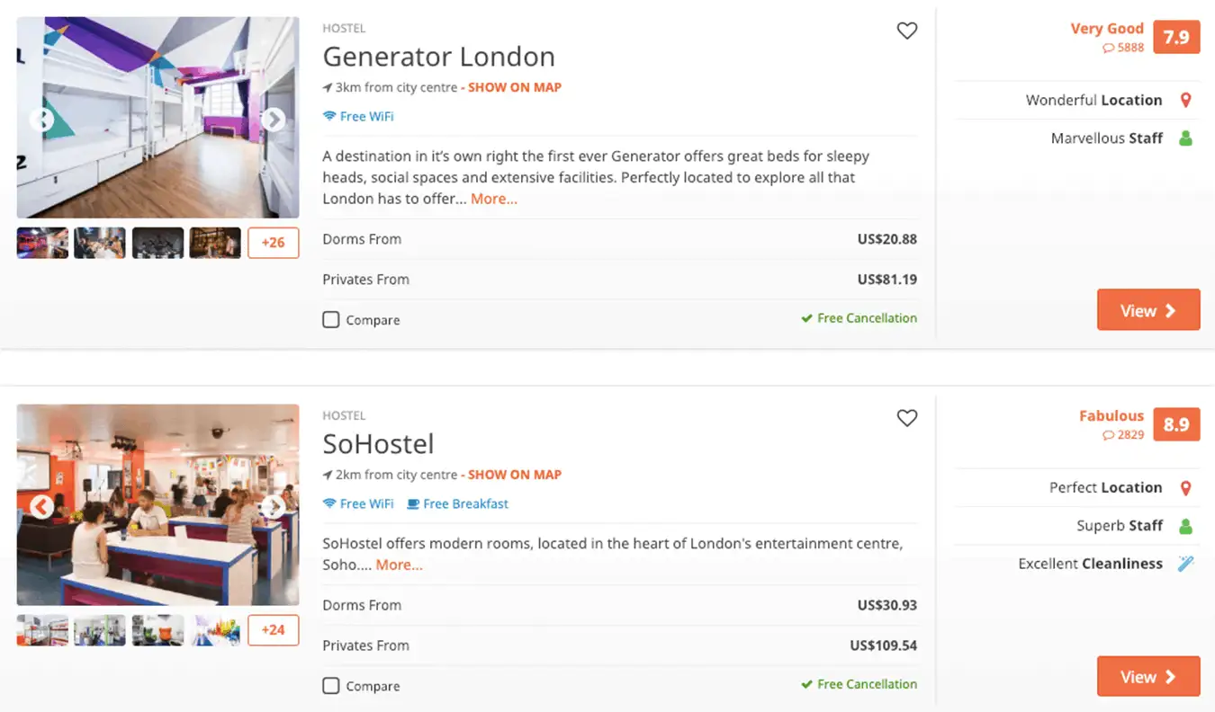The width and height of the screenshot is (1215, 712).
Task: Open the SoHostel 8.9 rating badge
Action: pos(1176,424)
